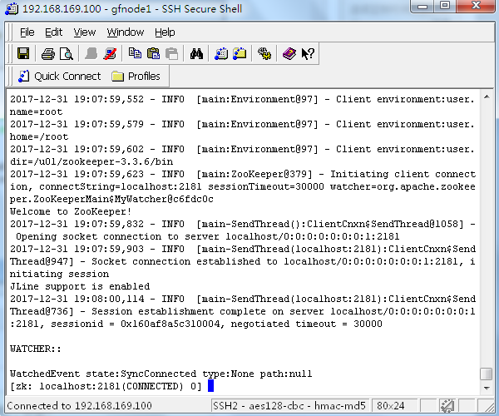
Task: Click the grayed-out Connect icon
Action: click(91, 53)
